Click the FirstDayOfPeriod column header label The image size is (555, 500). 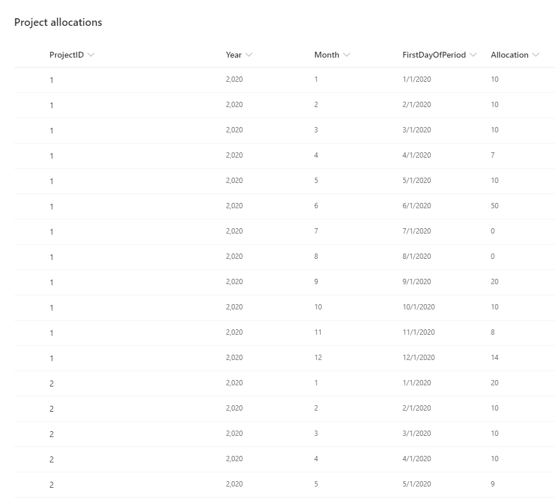tap(434, 55)
